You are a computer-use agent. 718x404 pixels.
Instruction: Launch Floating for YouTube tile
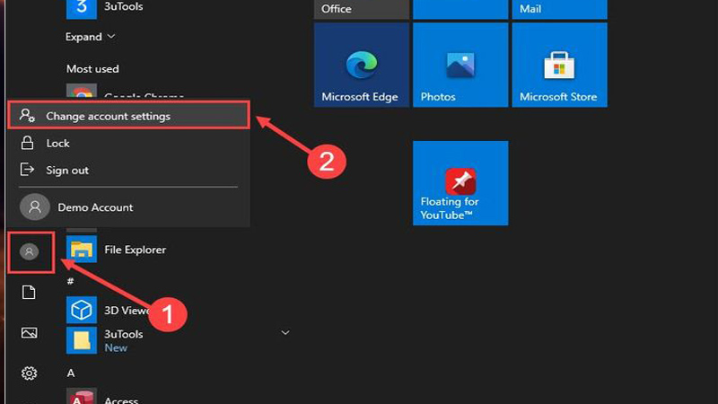tap(460, 183)
